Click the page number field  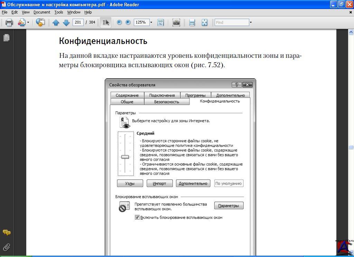78,23
